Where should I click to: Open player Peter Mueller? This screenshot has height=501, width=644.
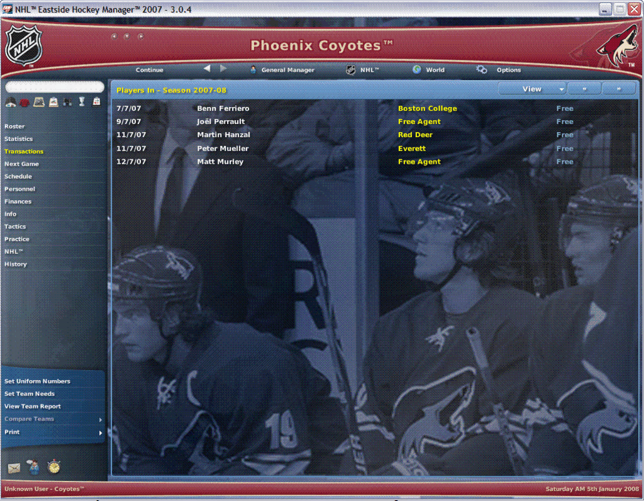tap(223, 149)
